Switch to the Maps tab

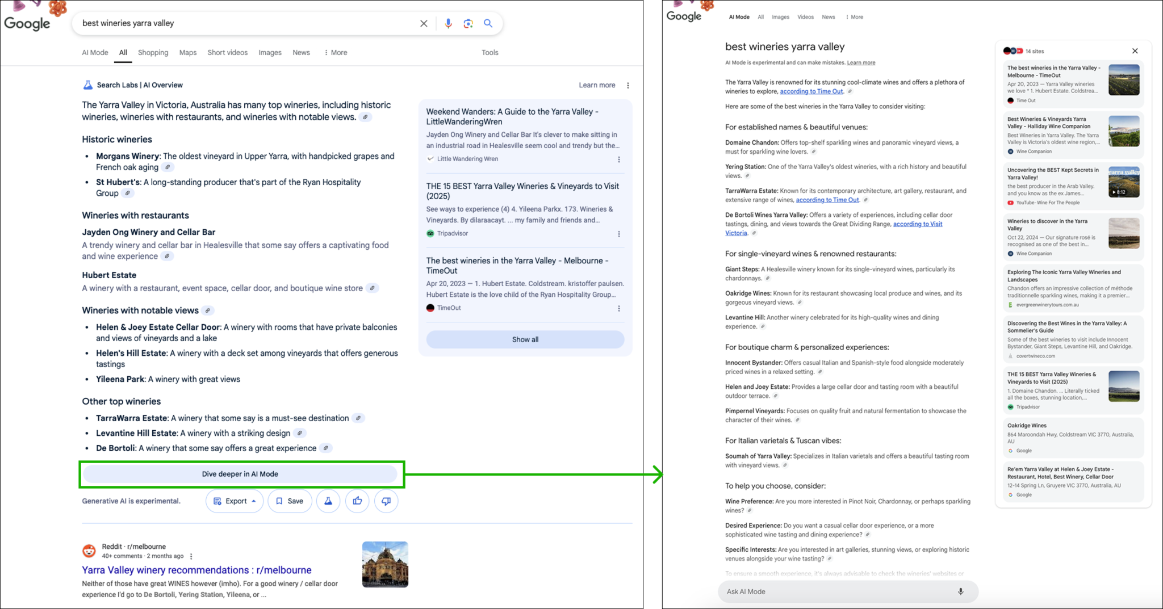tap(187, 53)
